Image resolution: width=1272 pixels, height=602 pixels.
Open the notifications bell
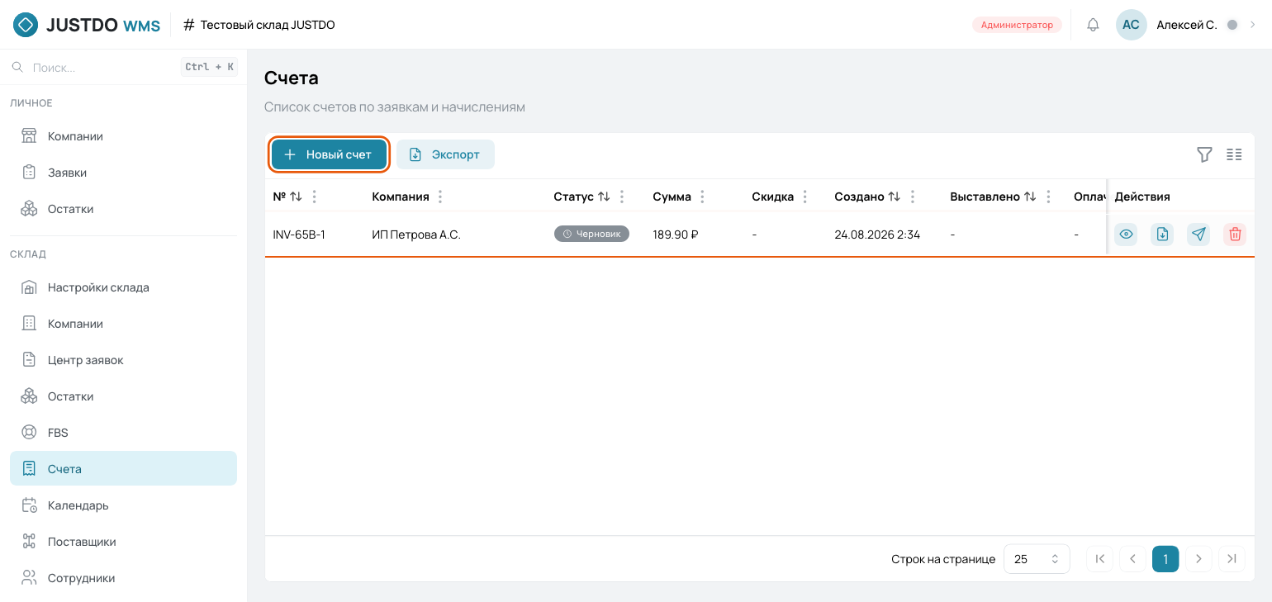click(x=1093, y=25)
